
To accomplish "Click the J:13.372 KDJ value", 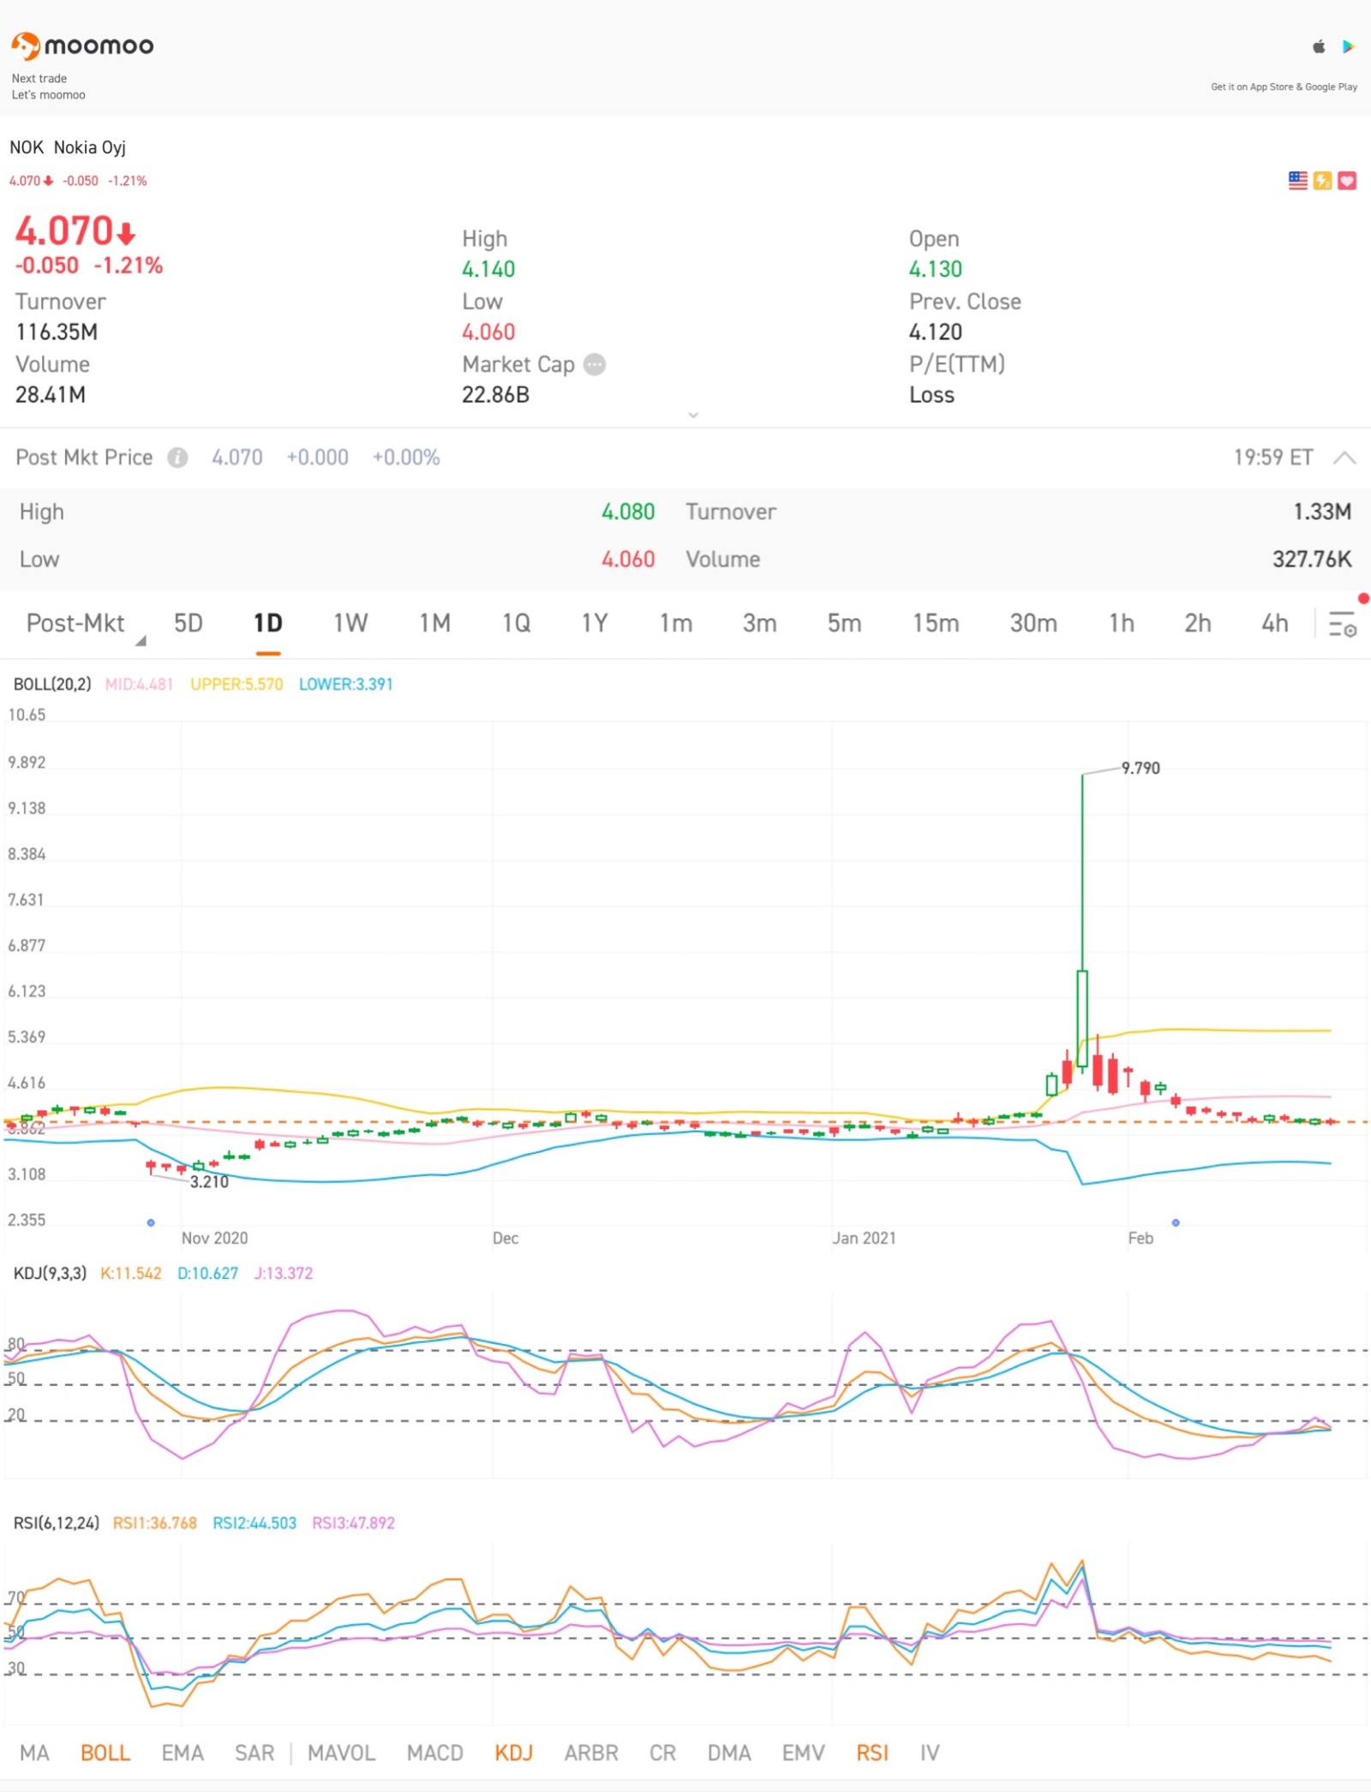I will pos(284,1274).
